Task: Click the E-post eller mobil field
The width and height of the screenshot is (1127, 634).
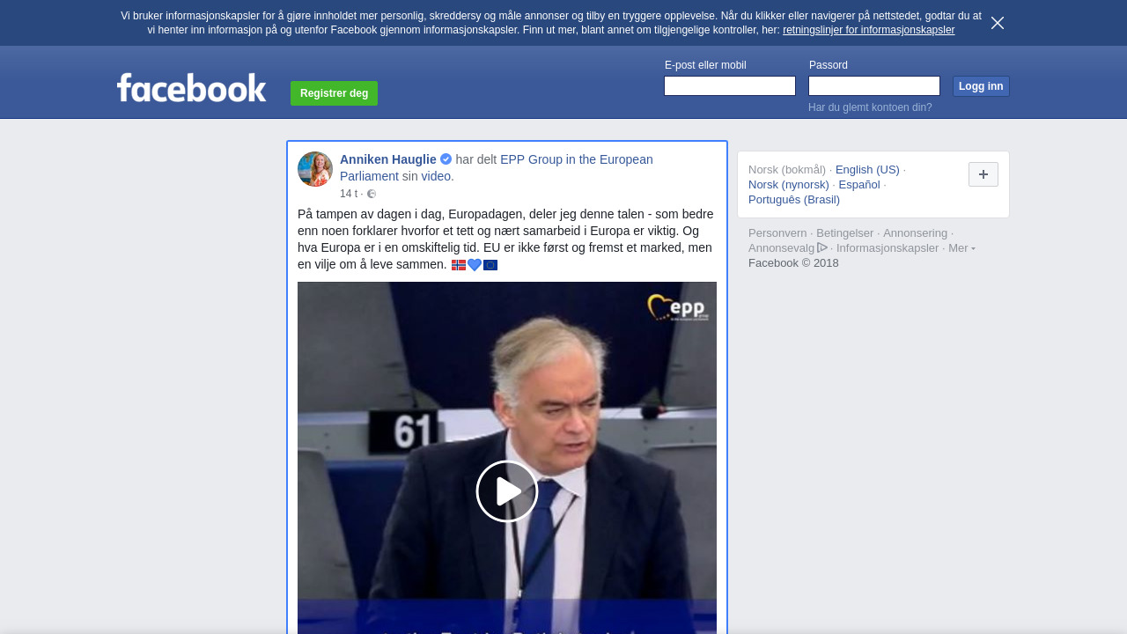Action: click(730, 85)
